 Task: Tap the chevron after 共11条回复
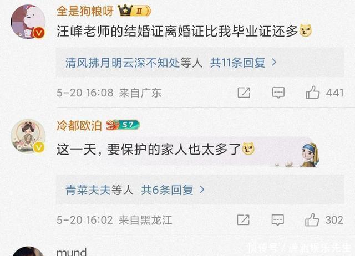coord(274,63)
